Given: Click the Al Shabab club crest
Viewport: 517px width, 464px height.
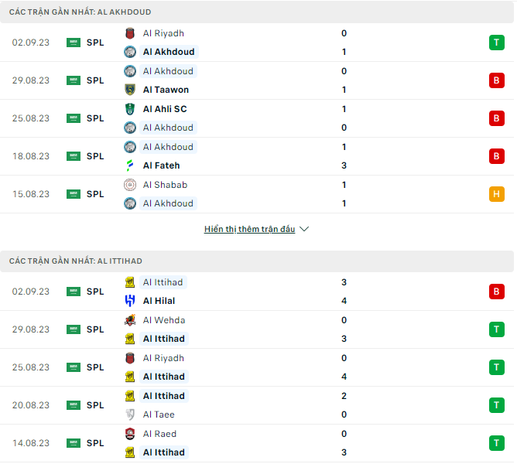Looking at the screenshot, I should 130,185.
